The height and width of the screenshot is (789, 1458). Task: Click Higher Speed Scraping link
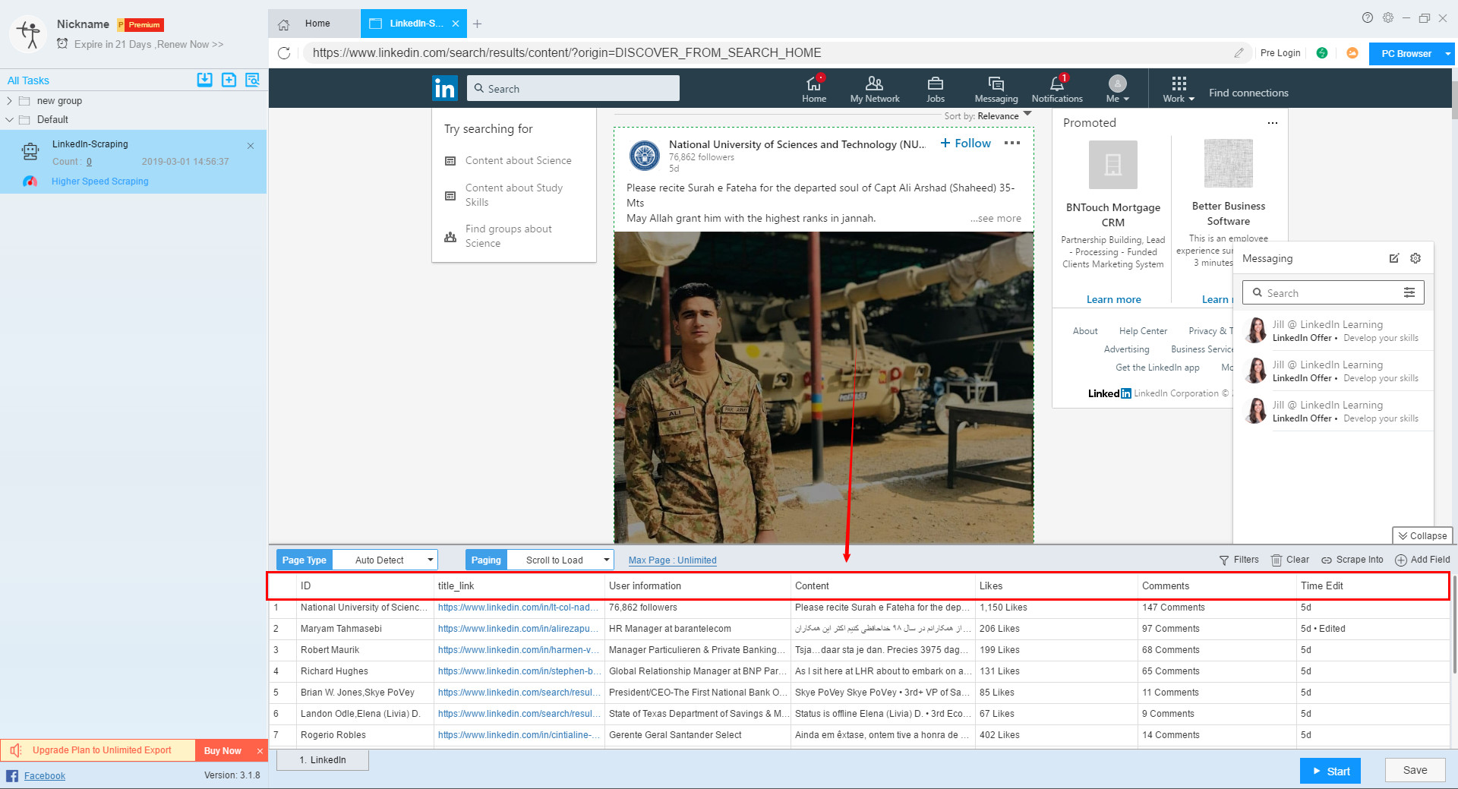[99, 181]
